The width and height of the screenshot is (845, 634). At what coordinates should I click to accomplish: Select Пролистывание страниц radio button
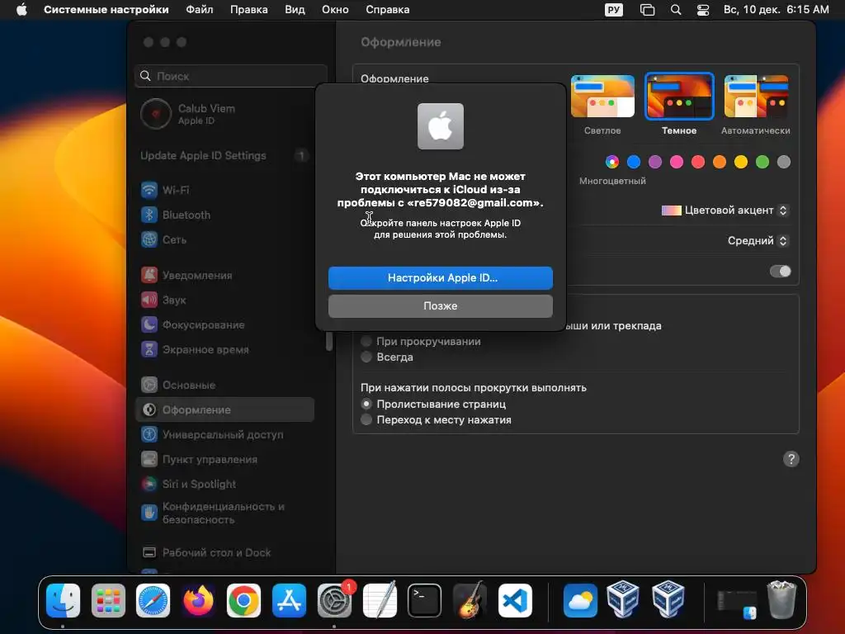(366, 404)
